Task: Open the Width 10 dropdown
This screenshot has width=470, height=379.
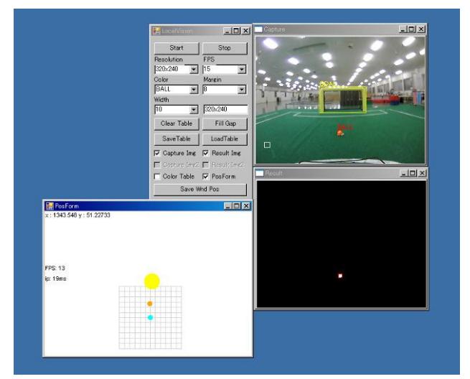Action: click(194, 109)
